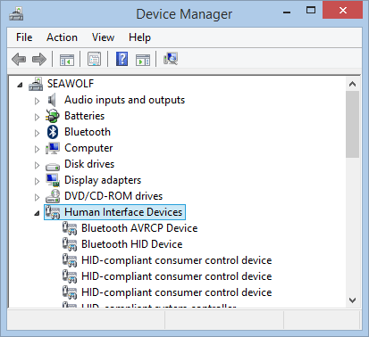Select the SEAWOLF tree label
Image resolution: width=369 pixels, height=337 pixels.
(x=71, y=84)
